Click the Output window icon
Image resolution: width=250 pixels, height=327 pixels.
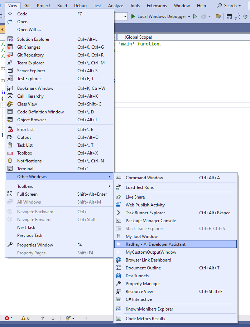pos(10,137)
